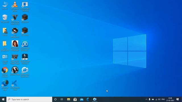Select the Apowersoft Screen Recorder desktop shortcut
The image size is (182, 102).
click(25, 72)
